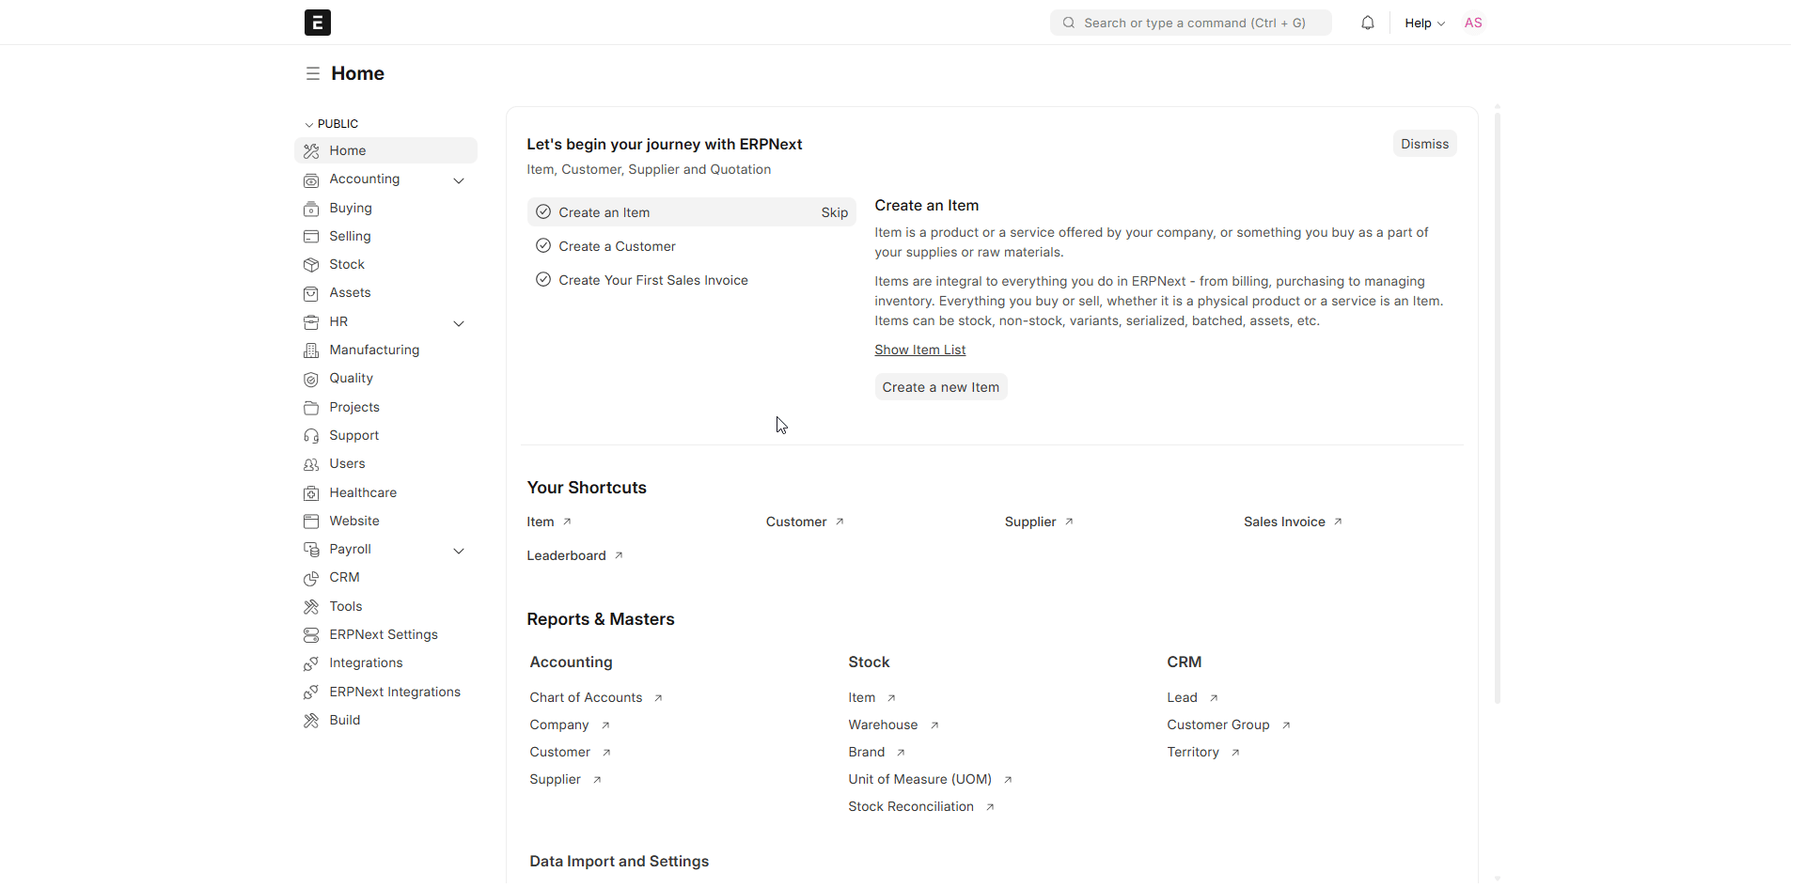Open the Customer shortcut
The width and height of the screenshot is (1805, 888).
pyautogui.click(x=806, y=522)
